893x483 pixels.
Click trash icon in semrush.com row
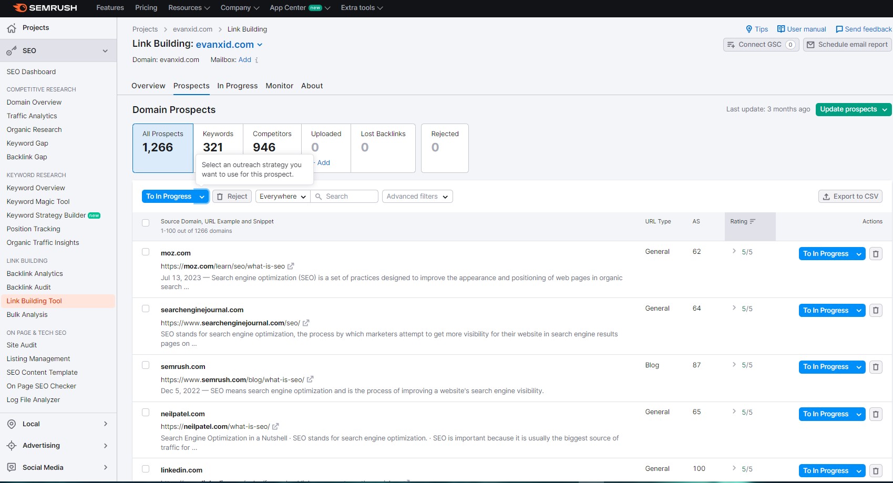(x=876, y=367)
